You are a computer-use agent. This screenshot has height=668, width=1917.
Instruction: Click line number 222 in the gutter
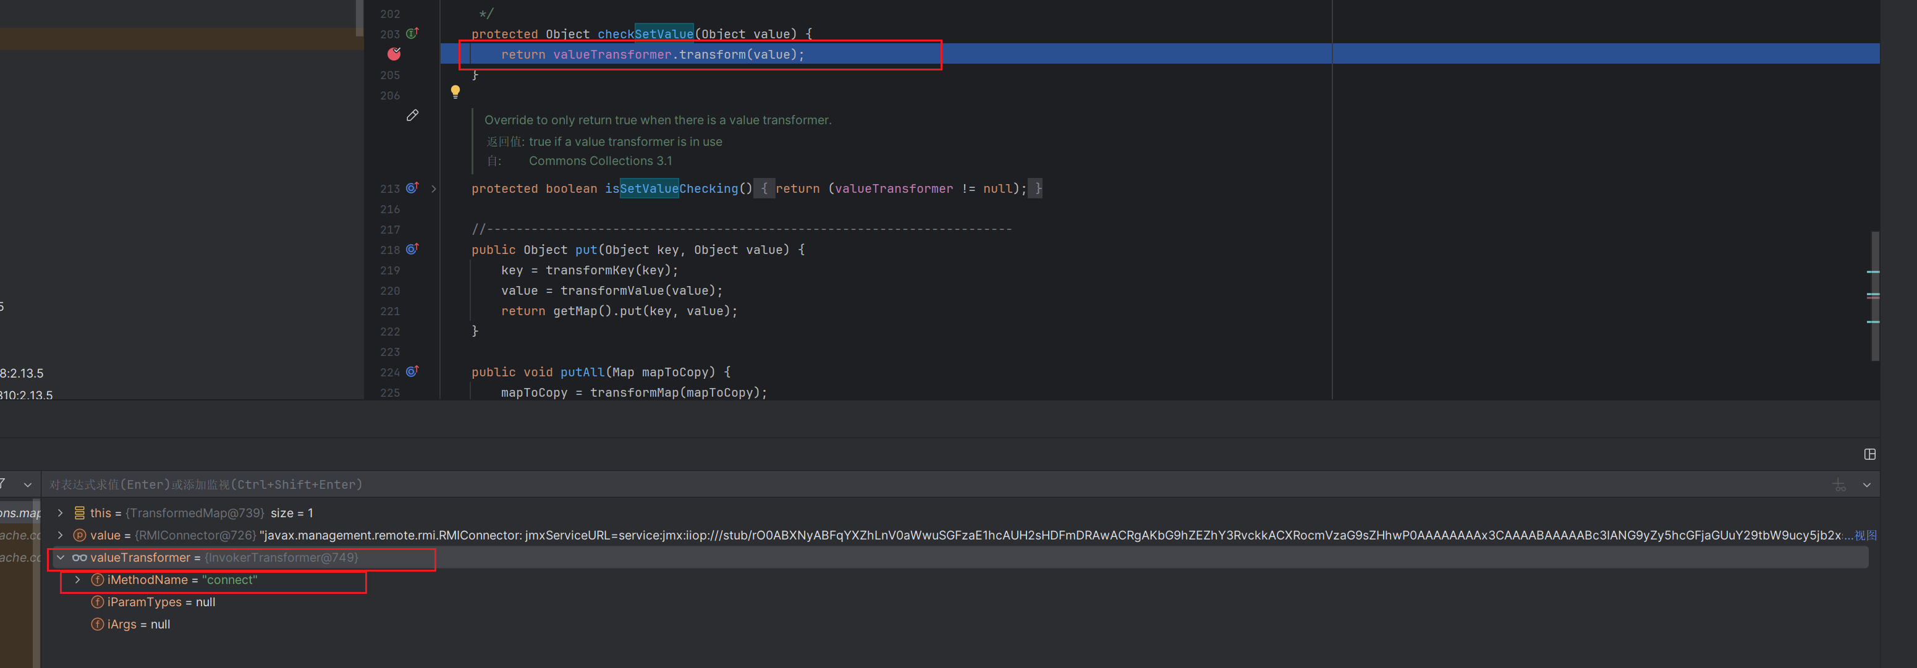[x=390, y=332]
